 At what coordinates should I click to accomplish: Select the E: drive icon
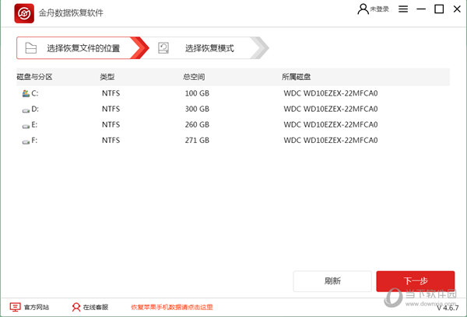(26, 126)
